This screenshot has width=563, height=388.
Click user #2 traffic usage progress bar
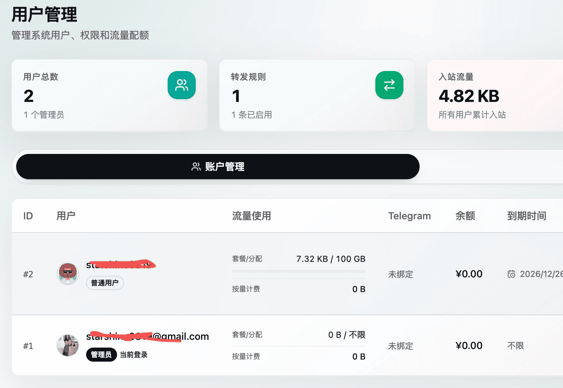coord(299,271)
